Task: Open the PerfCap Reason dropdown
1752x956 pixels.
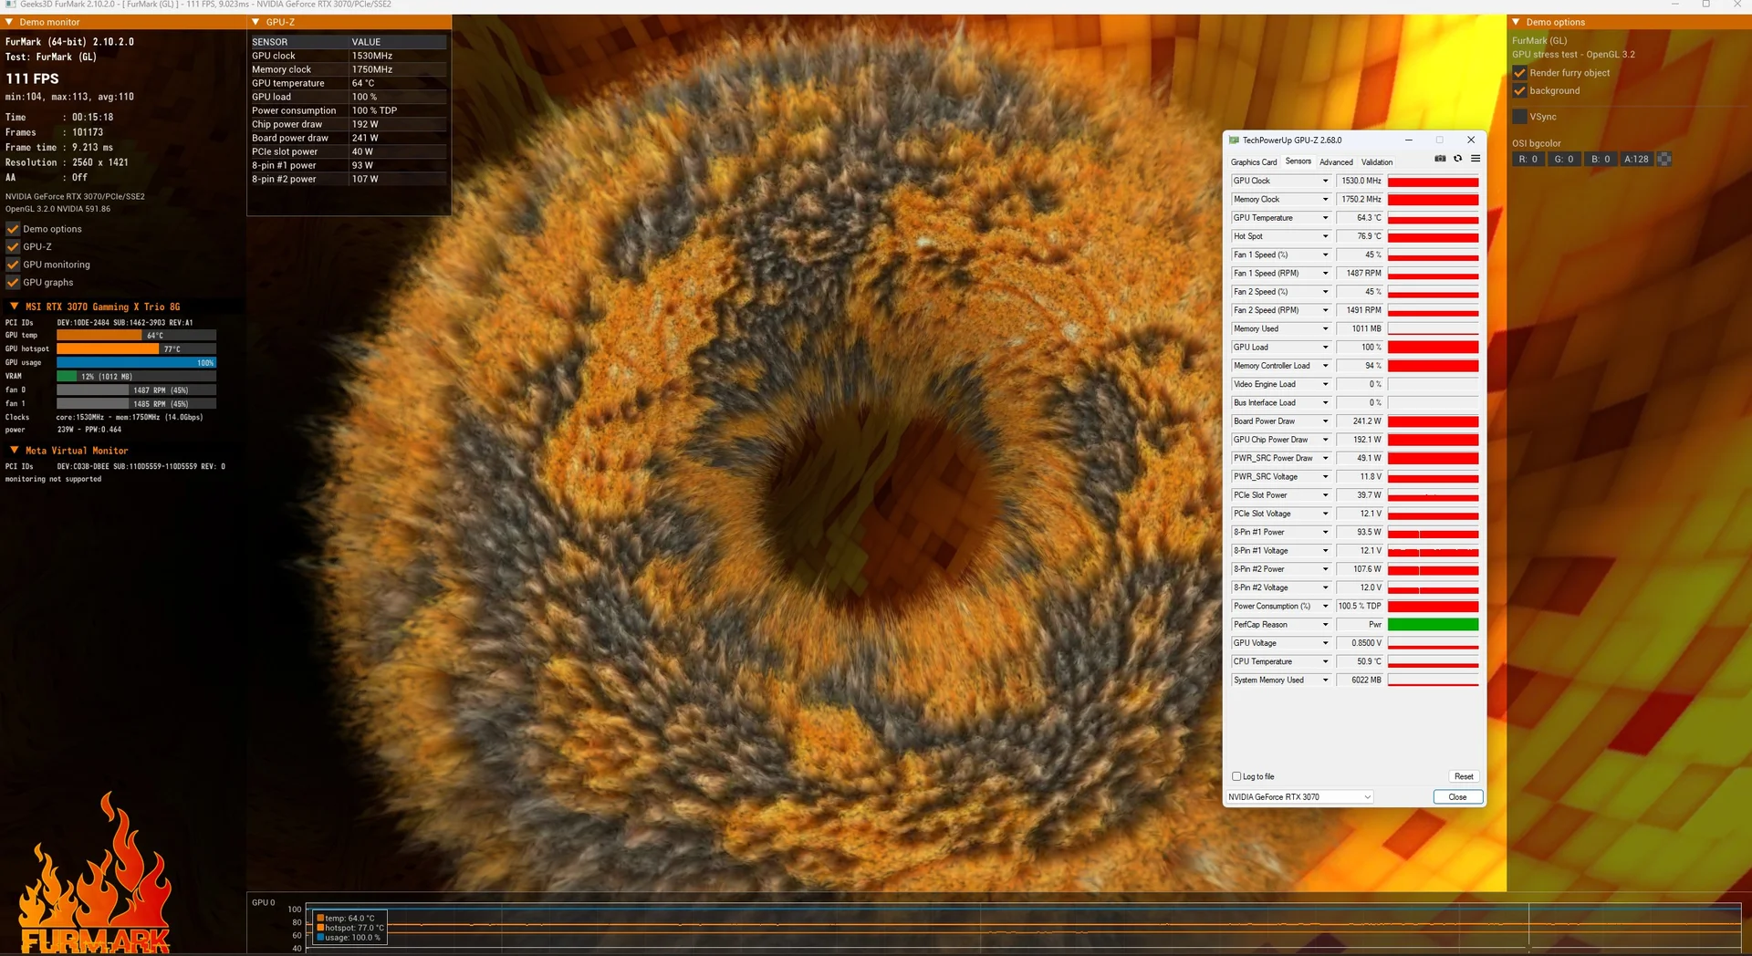Action: (x=1325, y=625)
